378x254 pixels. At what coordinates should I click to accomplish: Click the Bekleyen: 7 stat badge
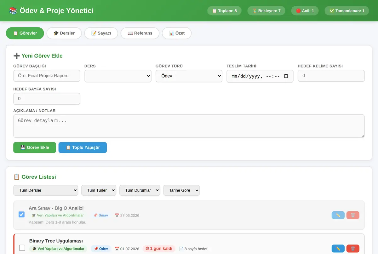[266, 11]
